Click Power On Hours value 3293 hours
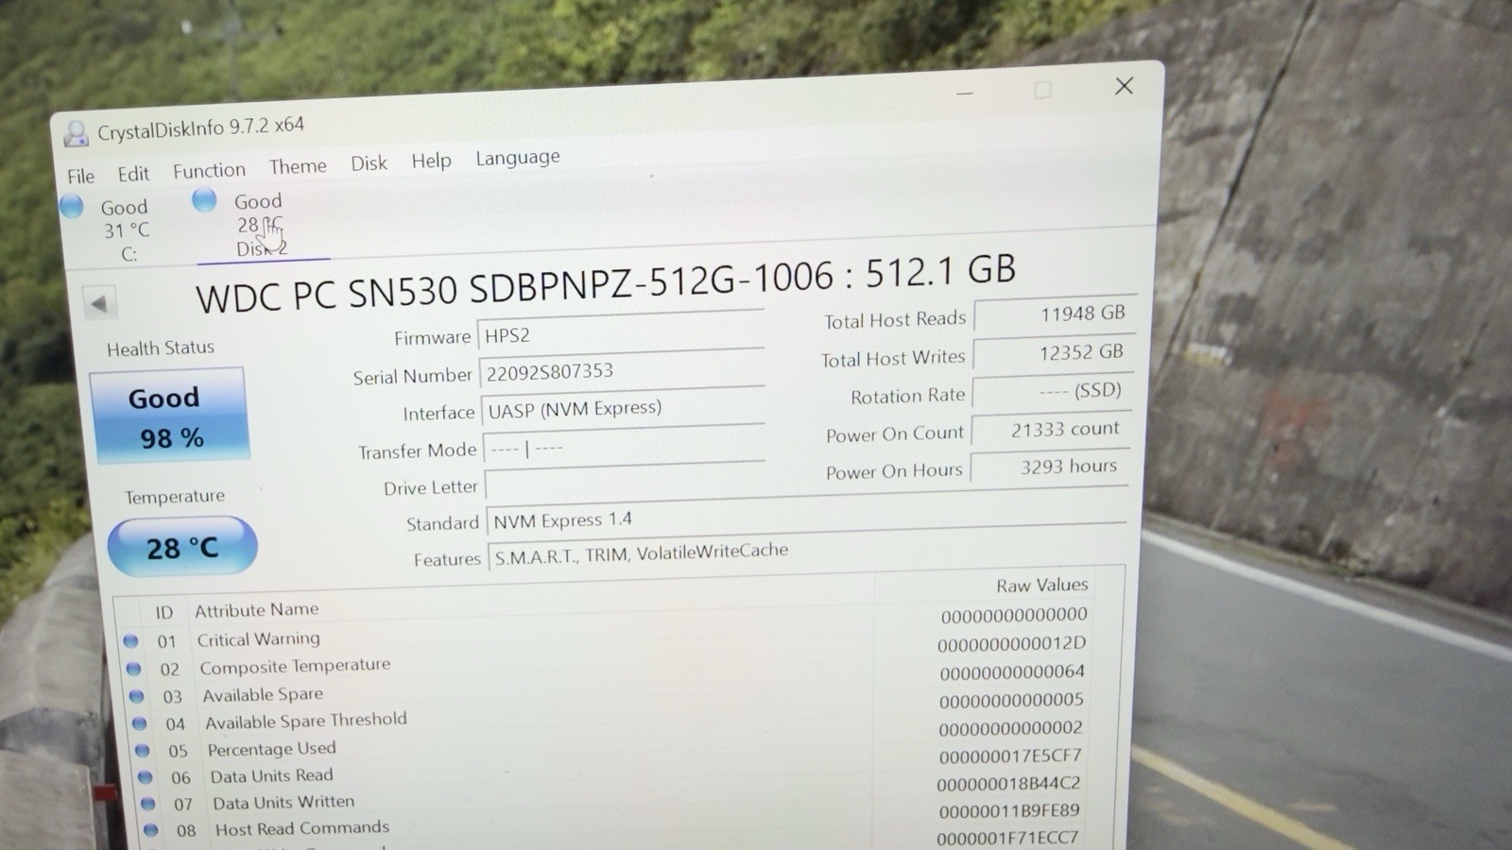Viewport: 1512px width, 850px height. [1049, 467]
